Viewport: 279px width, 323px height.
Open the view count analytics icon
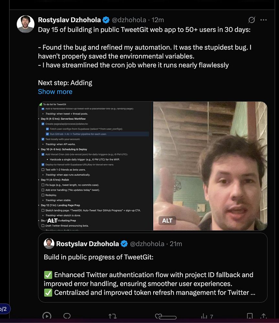(x=204, y=316)
